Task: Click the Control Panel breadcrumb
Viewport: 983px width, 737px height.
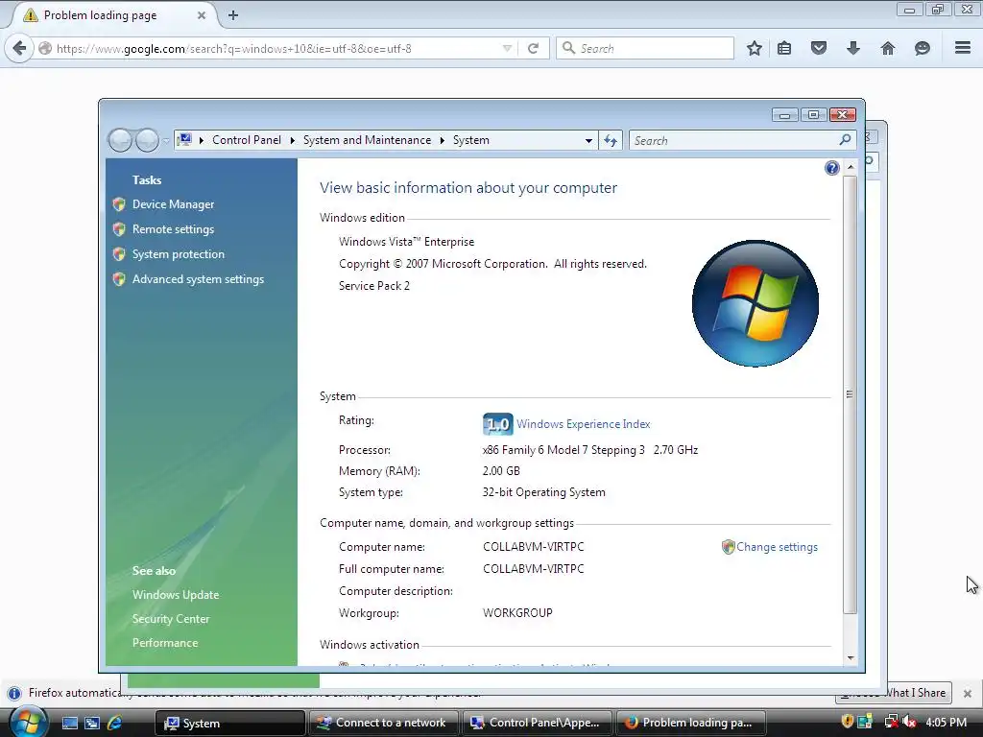Action: coord(247,140)
